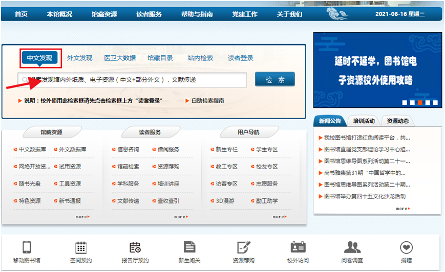Open the 资源荐购 edit icon
Image resolution: width=445 pixels, height=272 pixels.
(x=244, y=247)
